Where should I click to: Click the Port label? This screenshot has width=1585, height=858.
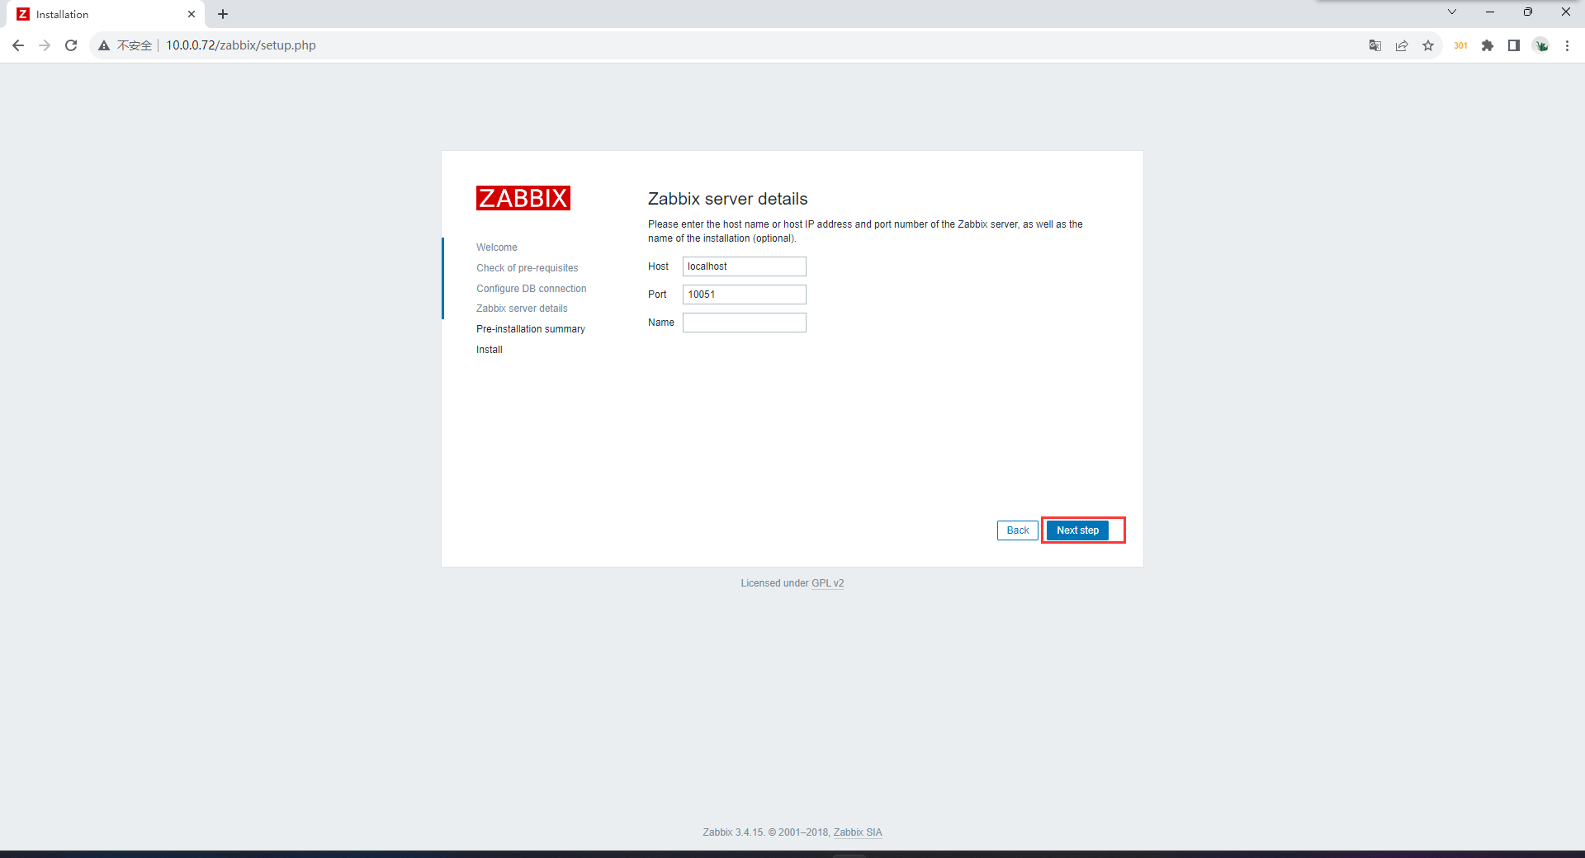[x=657, y=295]
